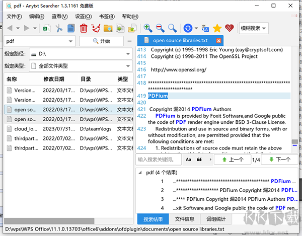Open the 模糊搜索 search mode dropdown
Viewport: 302px width, 236px height.
pos(254,28)
